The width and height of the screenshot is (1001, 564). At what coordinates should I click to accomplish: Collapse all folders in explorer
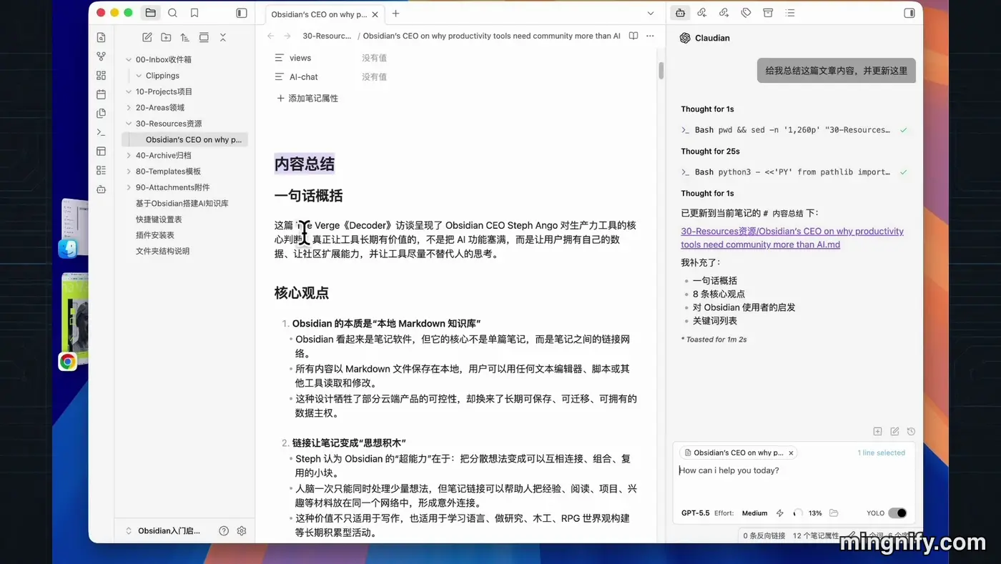222,37
